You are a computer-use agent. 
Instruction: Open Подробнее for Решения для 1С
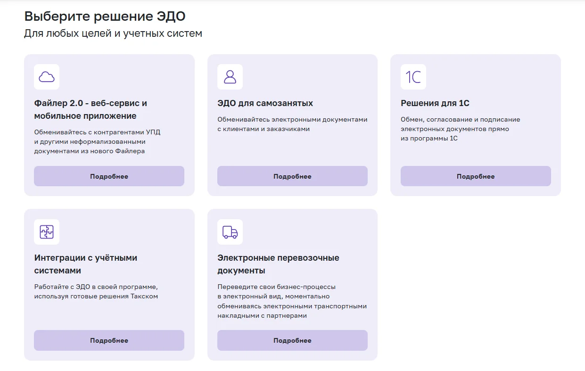tap(475, 176)
